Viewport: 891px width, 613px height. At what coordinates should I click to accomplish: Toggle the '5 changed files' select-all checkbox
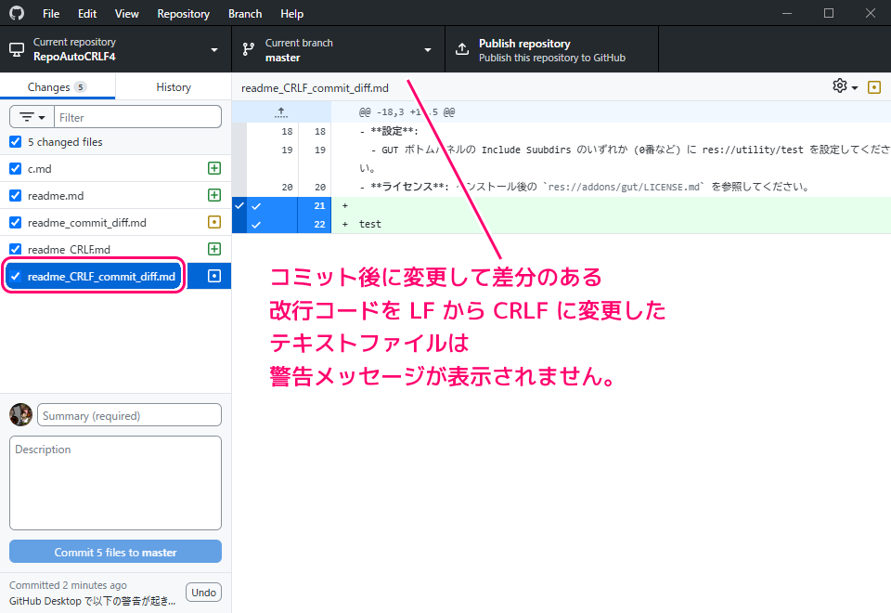[15, 142]
